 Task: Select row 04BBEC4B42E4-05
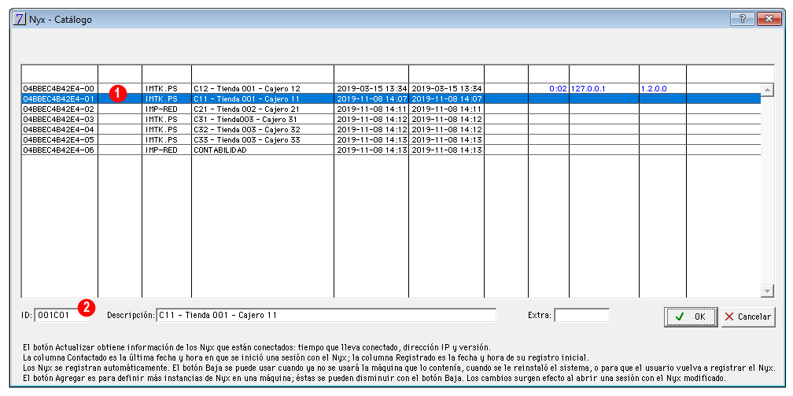[x=391, y=140]
